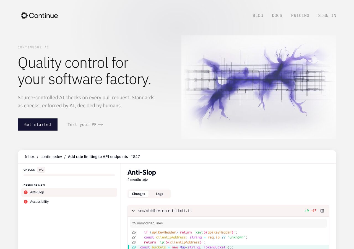Click the +9 additions count

click(x=307, y=211)
